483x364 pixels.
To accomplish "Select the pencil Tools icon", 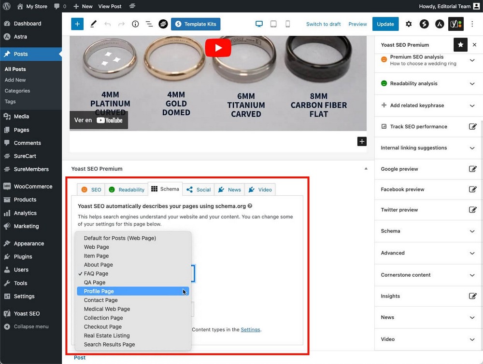I will click(93, 24).
